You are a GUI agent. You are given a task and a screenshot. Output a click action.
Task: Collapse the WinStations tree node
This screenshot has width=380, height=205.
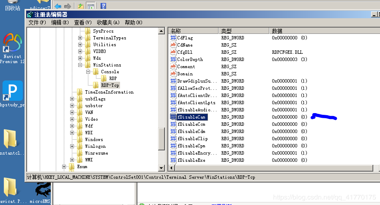[x=80, y=65]
